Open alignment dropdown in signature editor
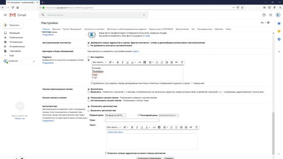Image resolution: width=283 pixels, height=159 pixels. [151, 62]
